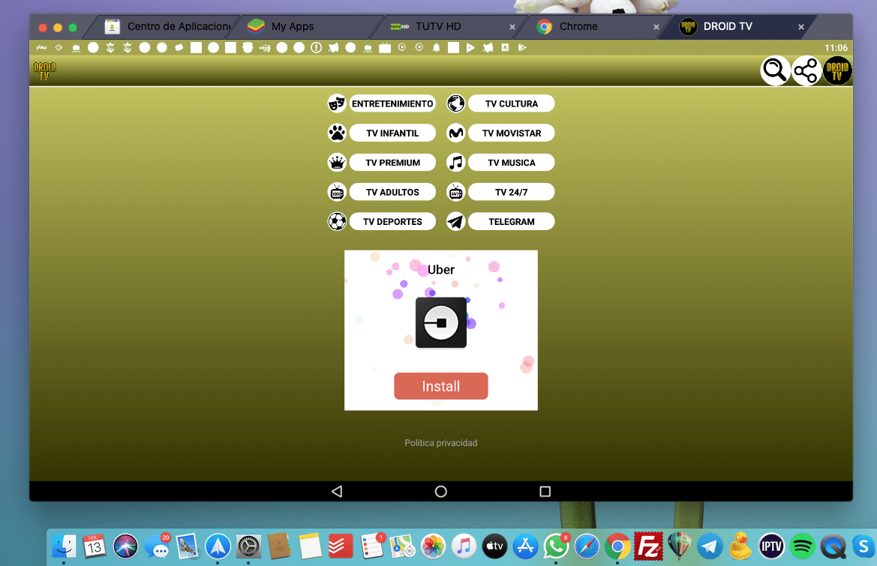
Task: Tap the Android home circle button
Action: point(441,492)
